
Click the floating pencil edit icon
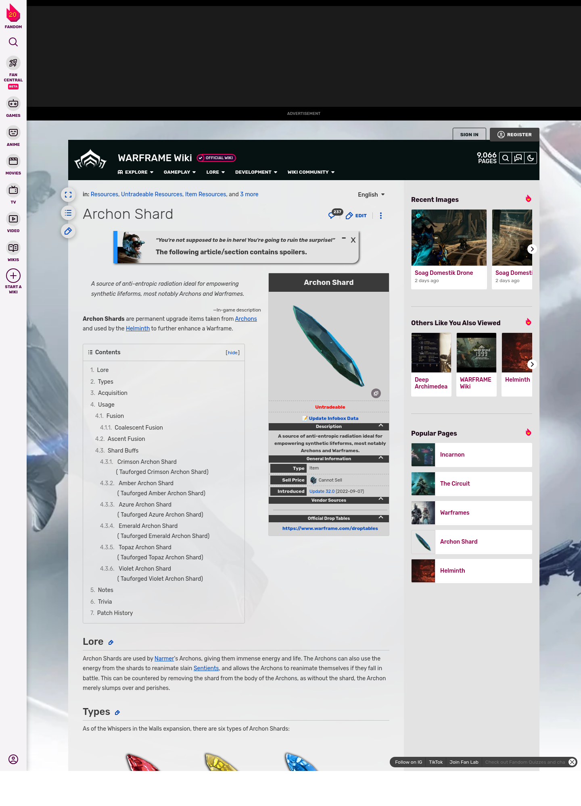coord(68,231)
